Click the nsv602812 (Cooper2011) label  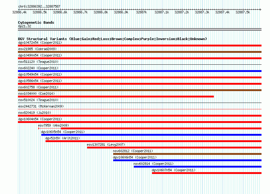click(133, 151)
